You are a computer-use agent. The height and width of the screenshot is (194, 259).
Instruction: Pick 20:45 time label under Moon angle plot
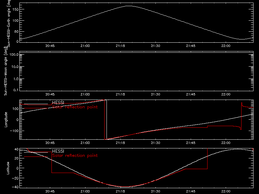click(50, 94)
